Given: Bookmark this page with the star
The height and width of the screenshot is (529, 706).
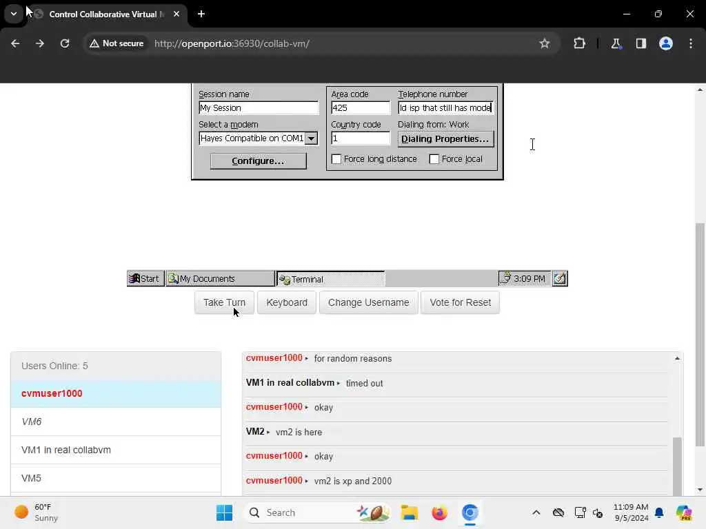Looking at the screenshot, I should click(x=545, y=43).
